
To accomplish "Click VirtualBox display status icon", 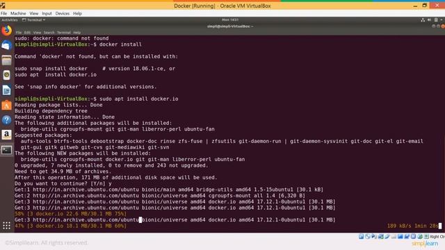I will [400, 236].
